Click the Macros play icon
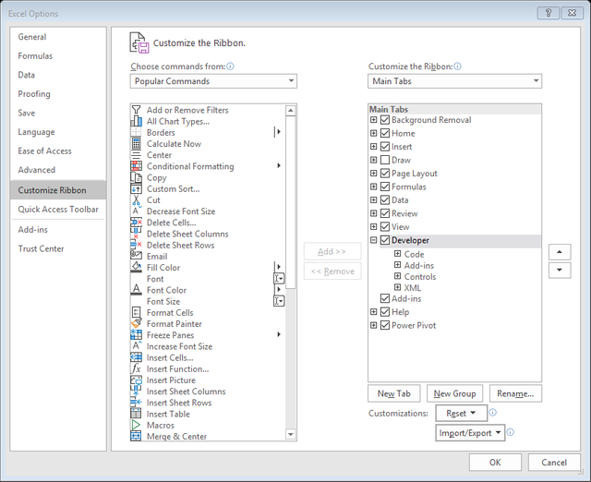The width and height of the screenshot is (591, 482). pyautogui.click(x=136, y=425)
